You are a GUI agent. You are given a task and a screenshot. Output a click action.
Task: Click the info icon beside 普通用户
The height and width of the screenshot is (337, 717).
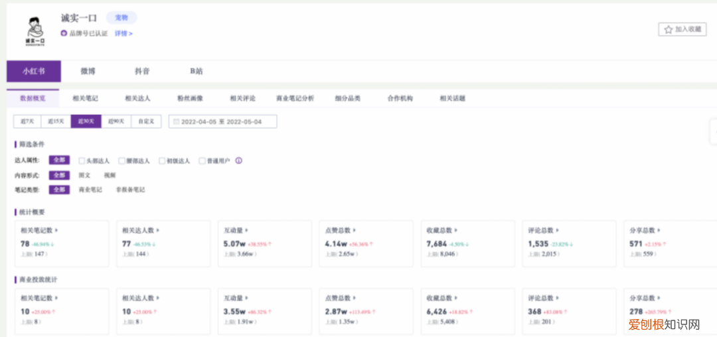[239, 161]
